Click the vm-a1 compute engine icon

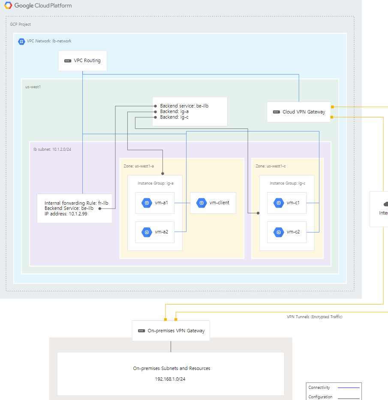[x=147, y=203]
